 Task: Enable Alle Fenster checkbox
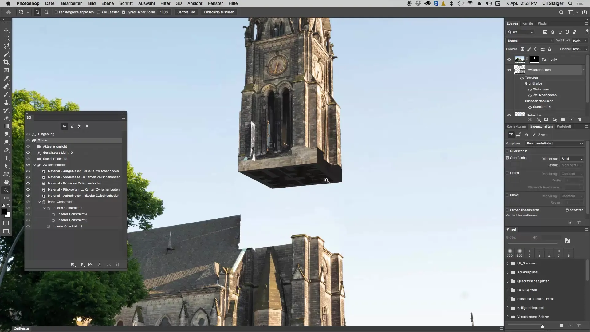(x=99, y=12)
